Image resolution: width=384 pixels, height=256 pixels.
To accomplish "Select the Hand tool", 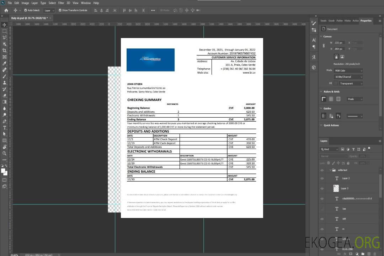I will tap(4, 147).
